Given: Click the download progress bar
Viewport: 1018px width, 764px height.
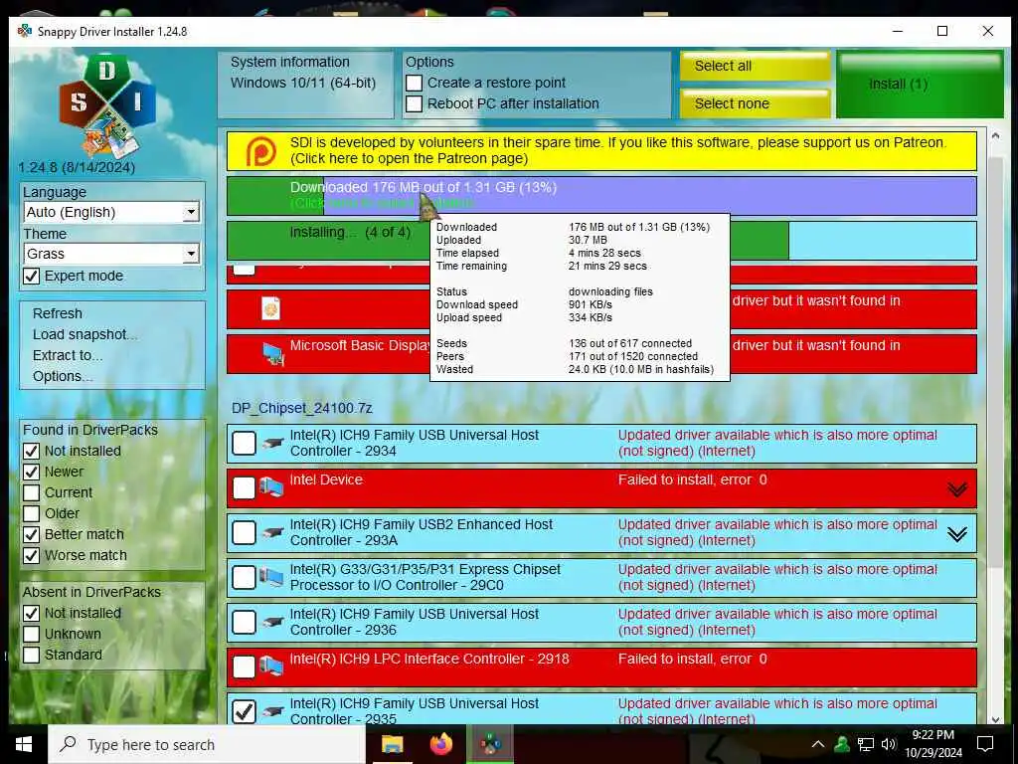Looking at the screenshot, I should click(x=601, y=196).
